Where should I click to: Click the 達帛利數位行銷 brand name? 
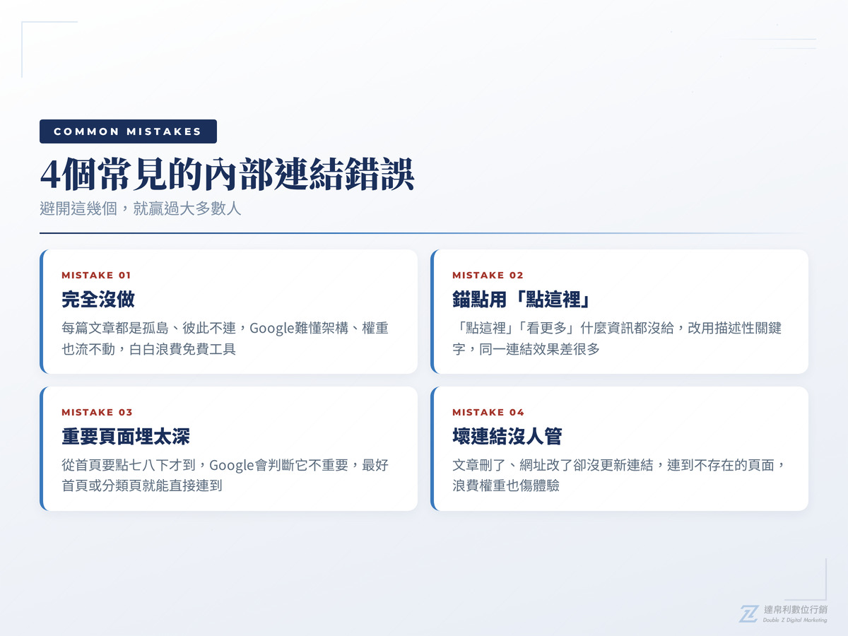tap(796, 609)
